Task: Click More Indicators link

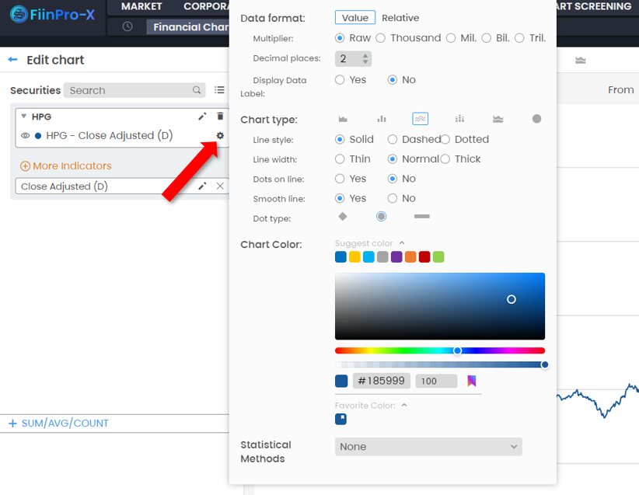Action: click(x=65, y=166)
